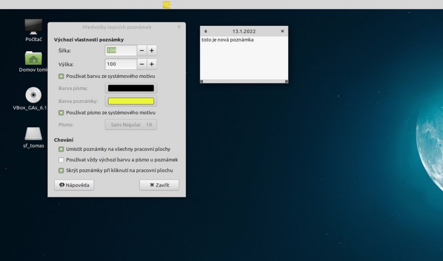Click the note text 'toto je nová poznámka'

[x=227, y=40]
